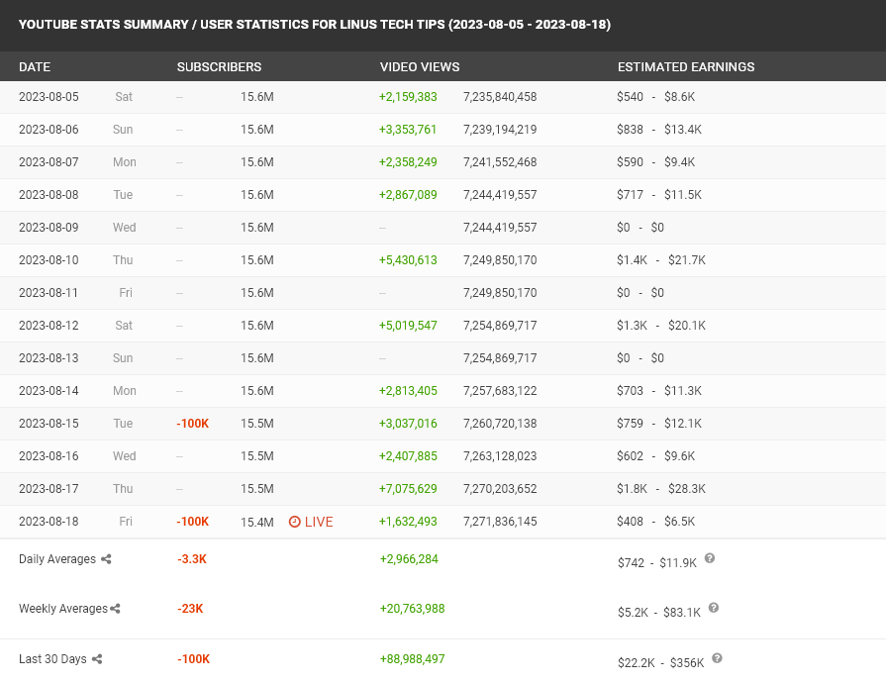This screenshot has width=886, height=683.
Task: Click daily average views +2,966,284
Action: pos(409,559)
